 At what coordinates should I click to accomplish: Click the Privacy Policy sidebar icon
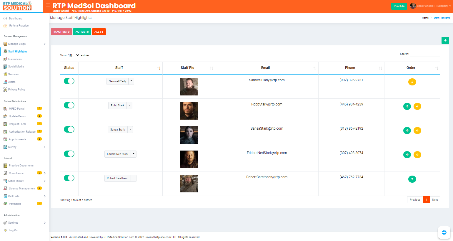tap(5, 90)
